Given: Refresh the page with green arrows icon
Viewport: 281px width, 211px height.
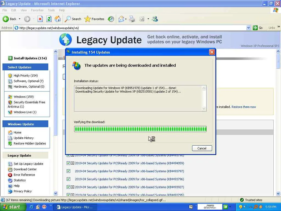Looking at the screenshot, I should coord(49,19).
